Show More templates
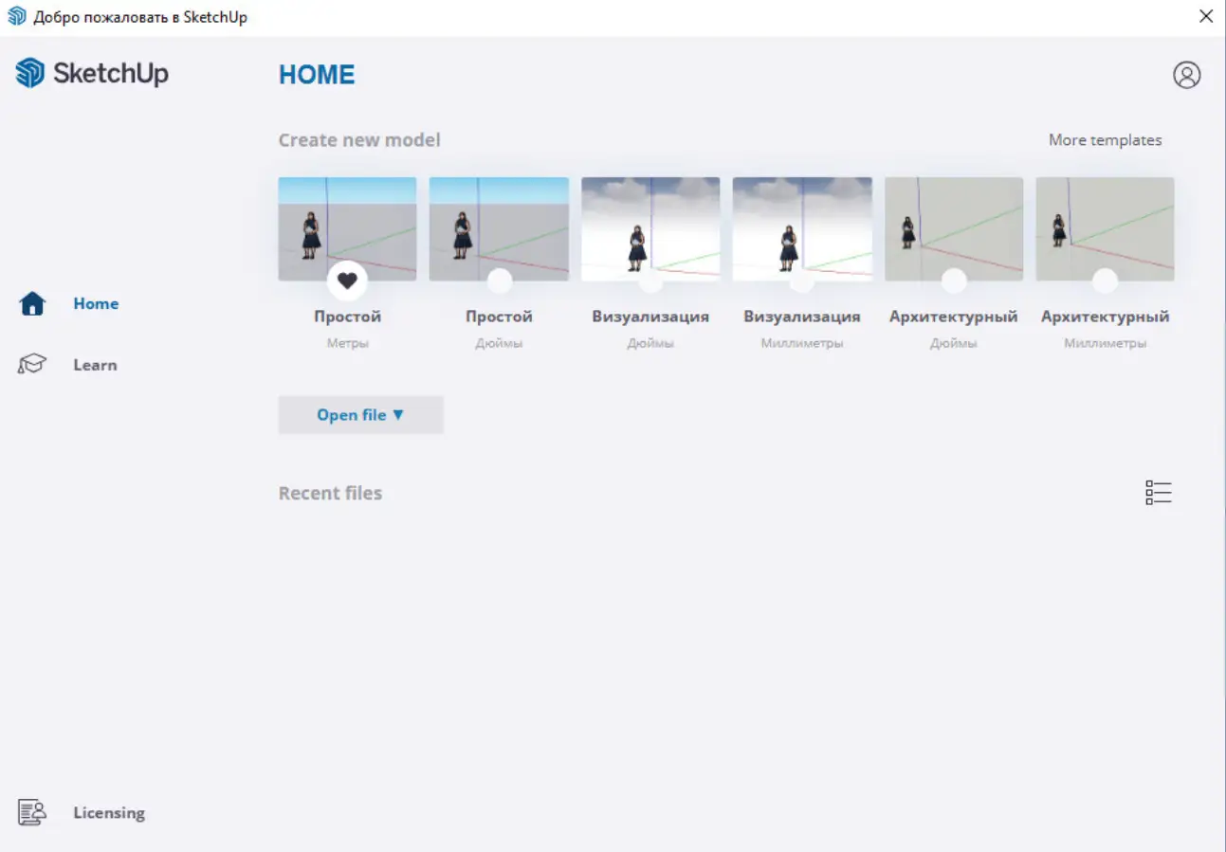1226x852 pixels. 1105,140
